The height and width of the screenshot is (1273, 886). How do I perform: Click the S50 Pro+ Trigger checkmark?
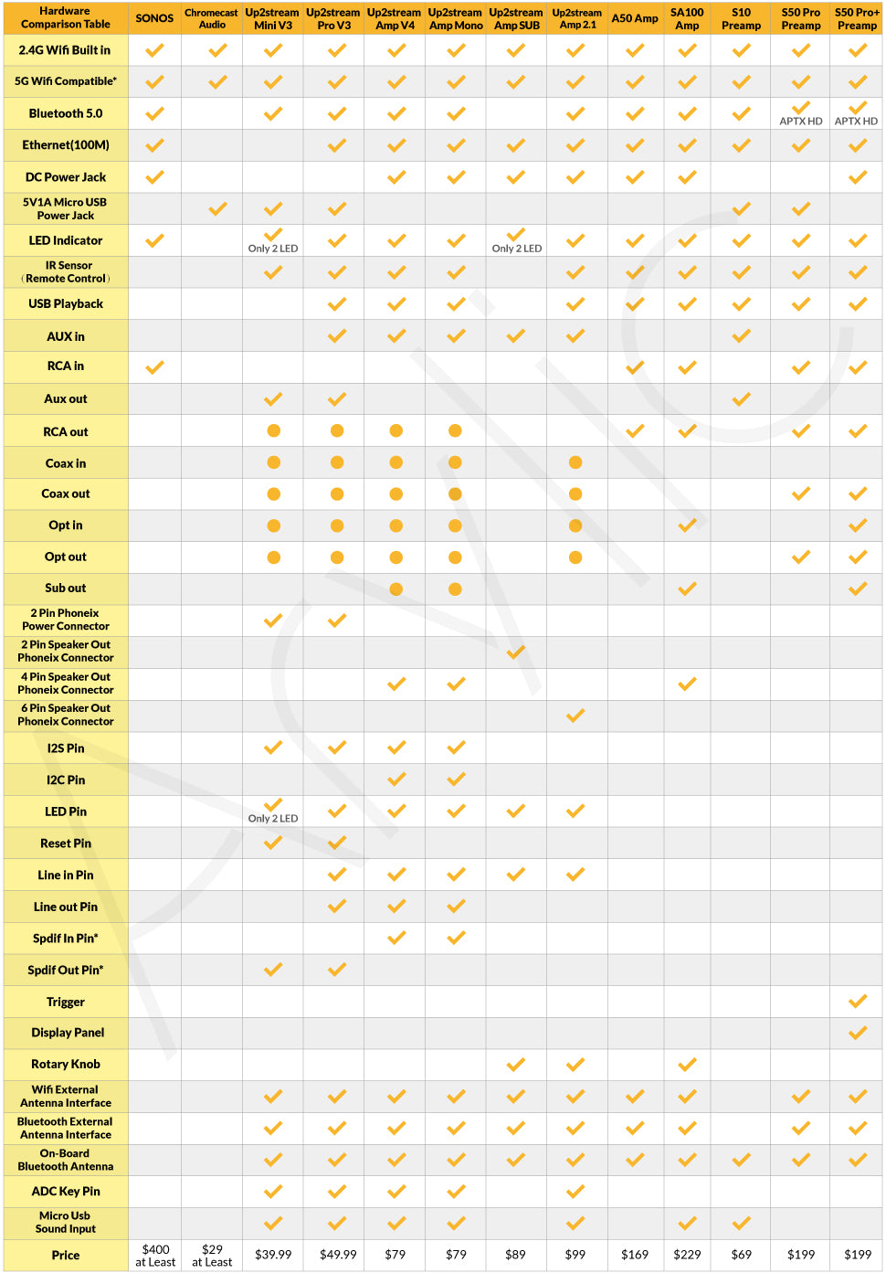pyautogui.click(x=858, y=1002)
